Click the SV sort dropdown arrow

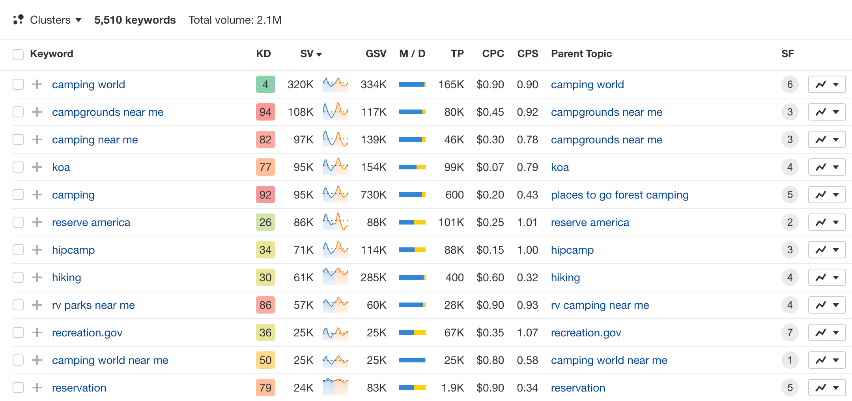point(319,54)
